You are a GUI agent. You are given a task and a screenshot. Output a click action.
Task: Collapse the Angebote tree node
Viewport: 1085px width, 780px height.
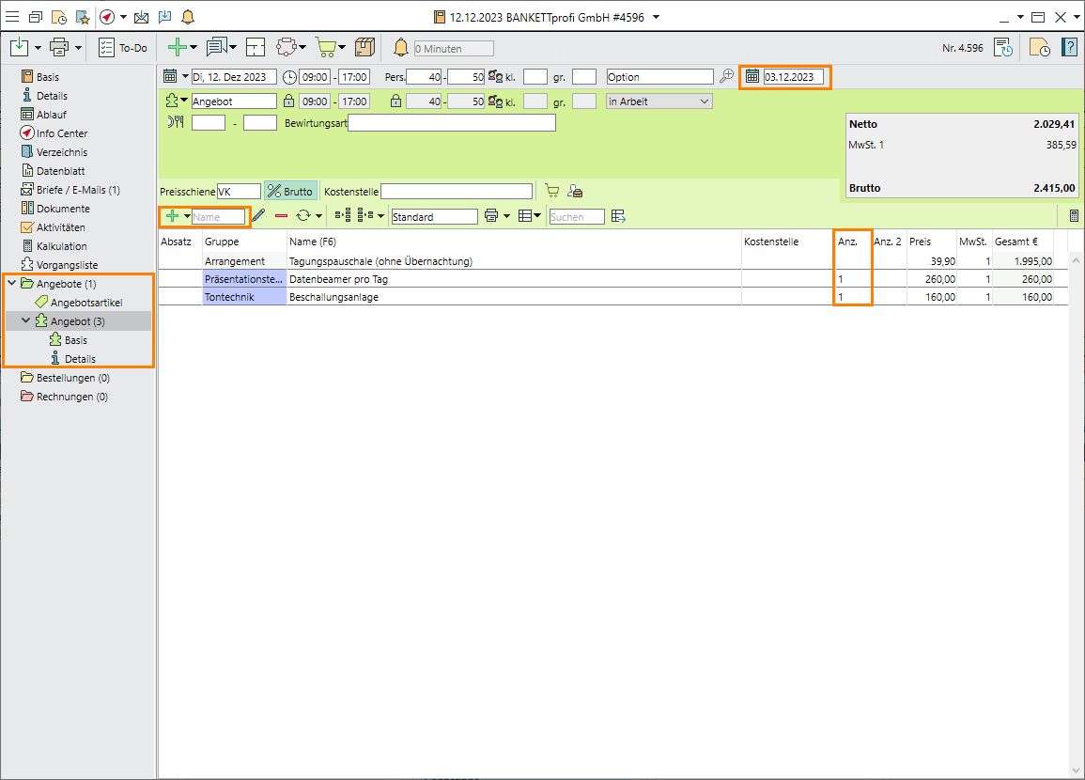[12, 284]
